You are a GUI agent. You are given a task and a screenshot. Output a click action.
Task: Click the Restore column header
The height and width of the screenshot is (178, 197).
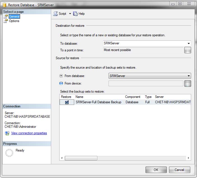click(66, 97)
